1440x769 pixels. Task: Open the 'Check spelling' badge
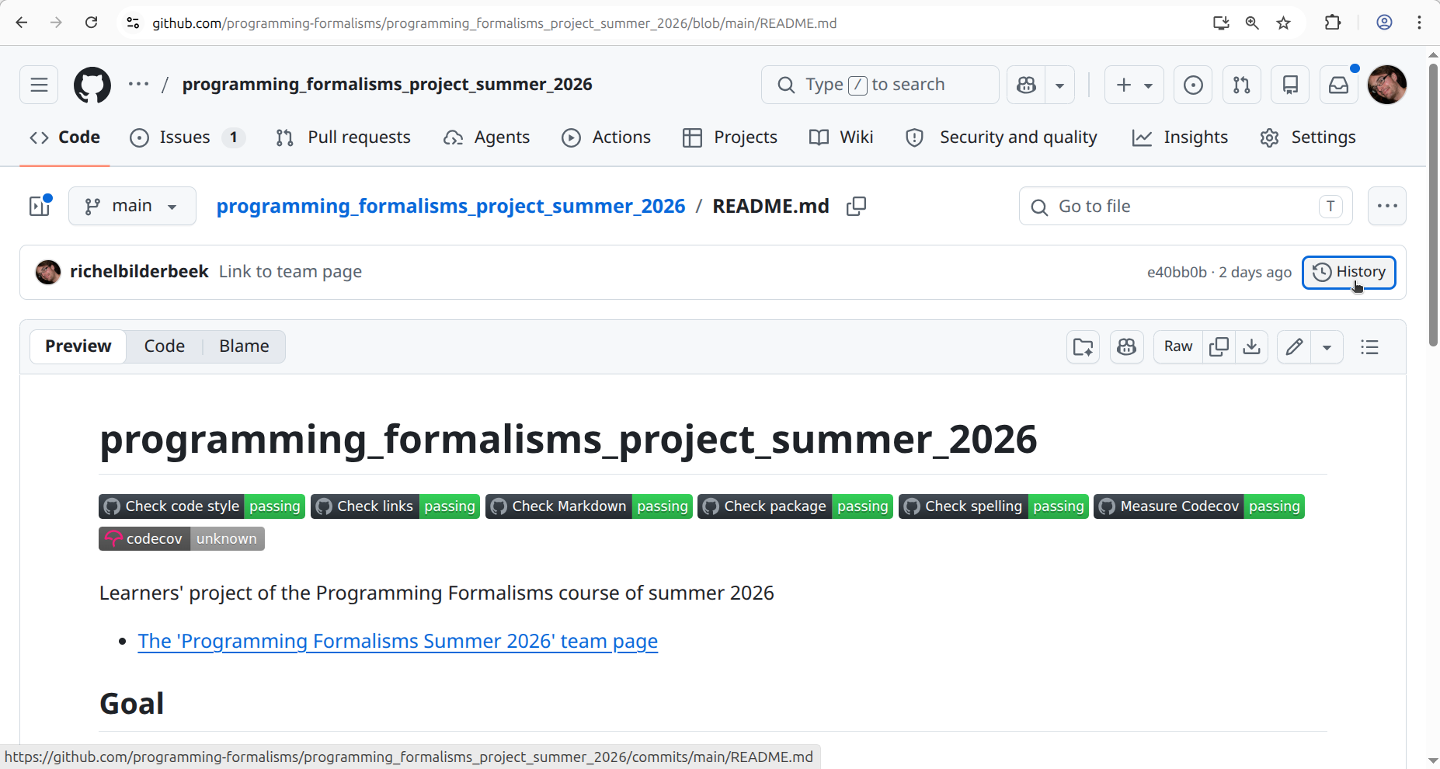(x=993, y=506)
